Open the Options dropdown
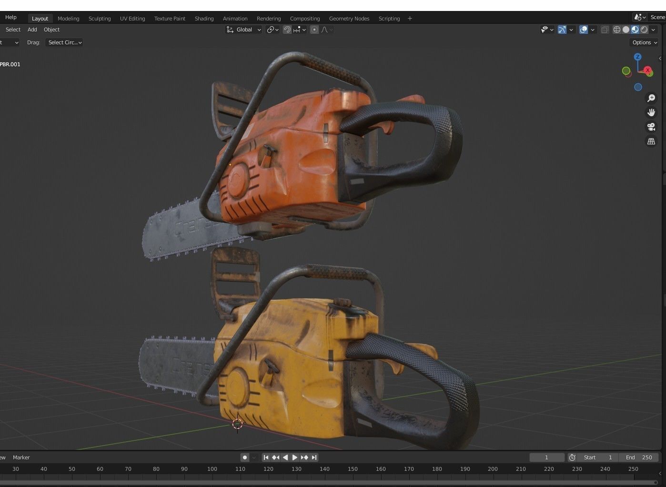This screenshot has height=487, width=666. 645,42
